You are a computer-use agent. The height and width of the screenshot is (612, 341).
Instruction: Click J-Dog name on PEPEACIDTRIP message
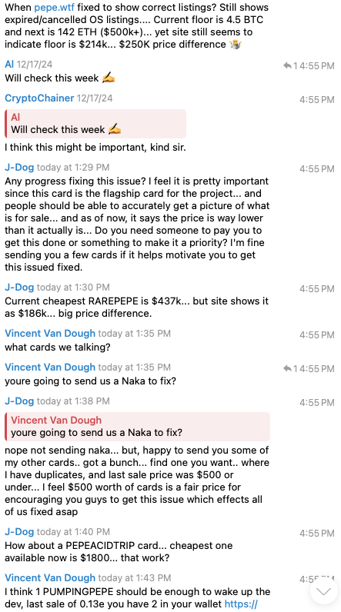(x=19, y=531)
